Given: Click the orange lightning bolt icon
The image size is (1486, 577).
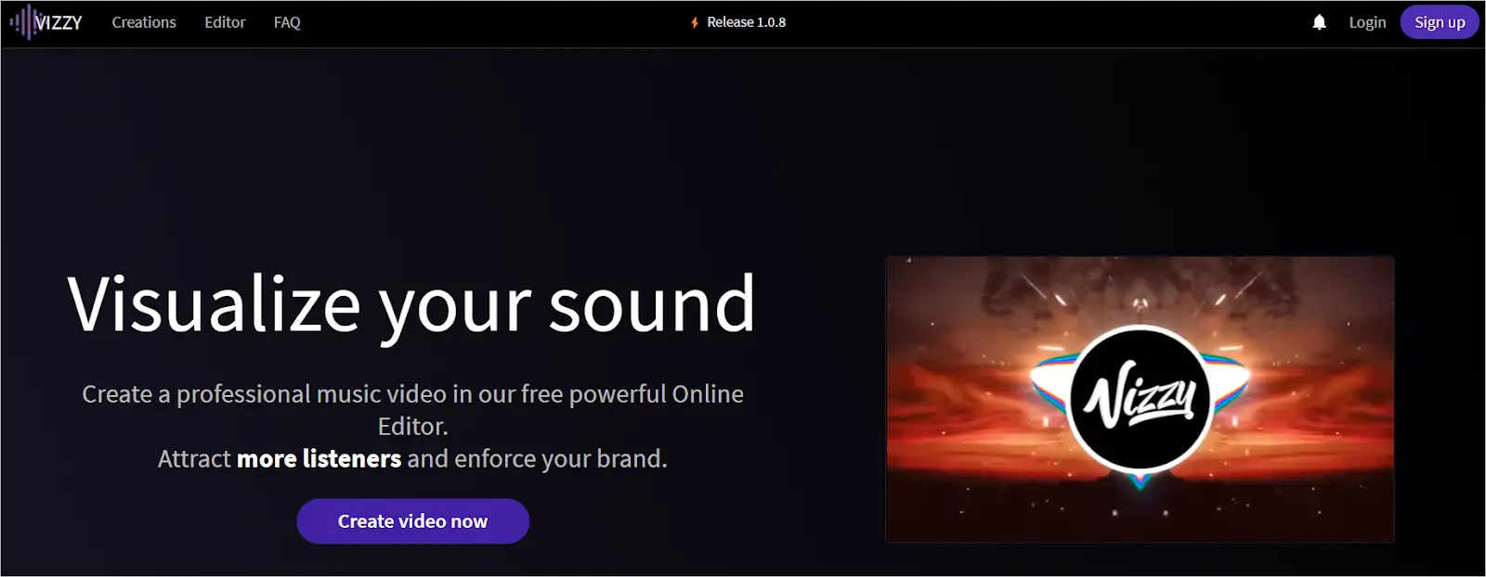Looking at the screenshot, I should [x=695, y=22].
